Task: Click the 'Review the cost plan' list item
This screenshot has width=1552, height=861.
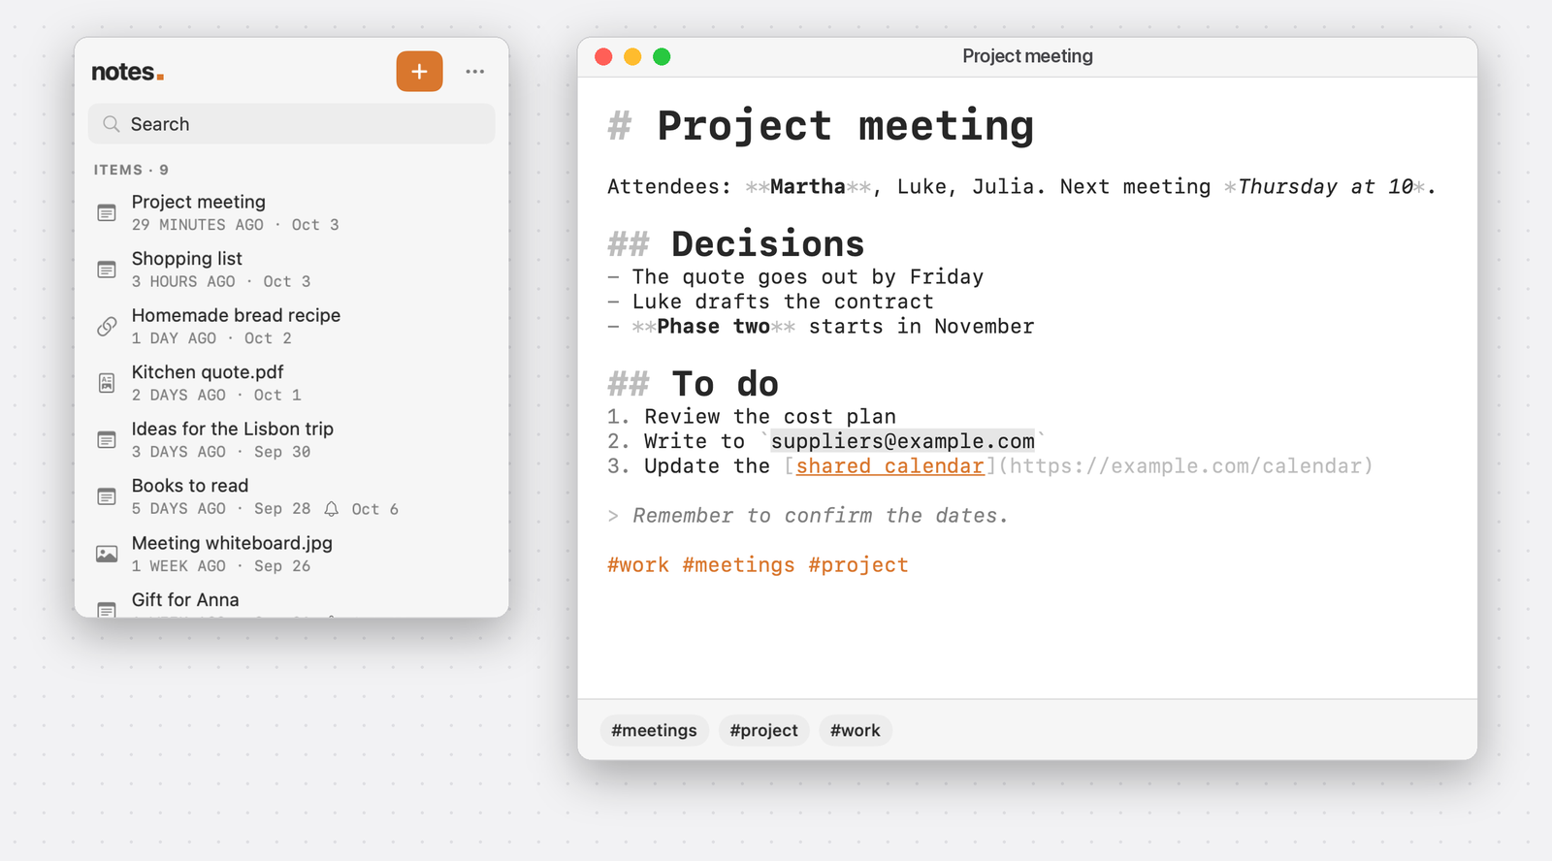Action: (770, 417)
